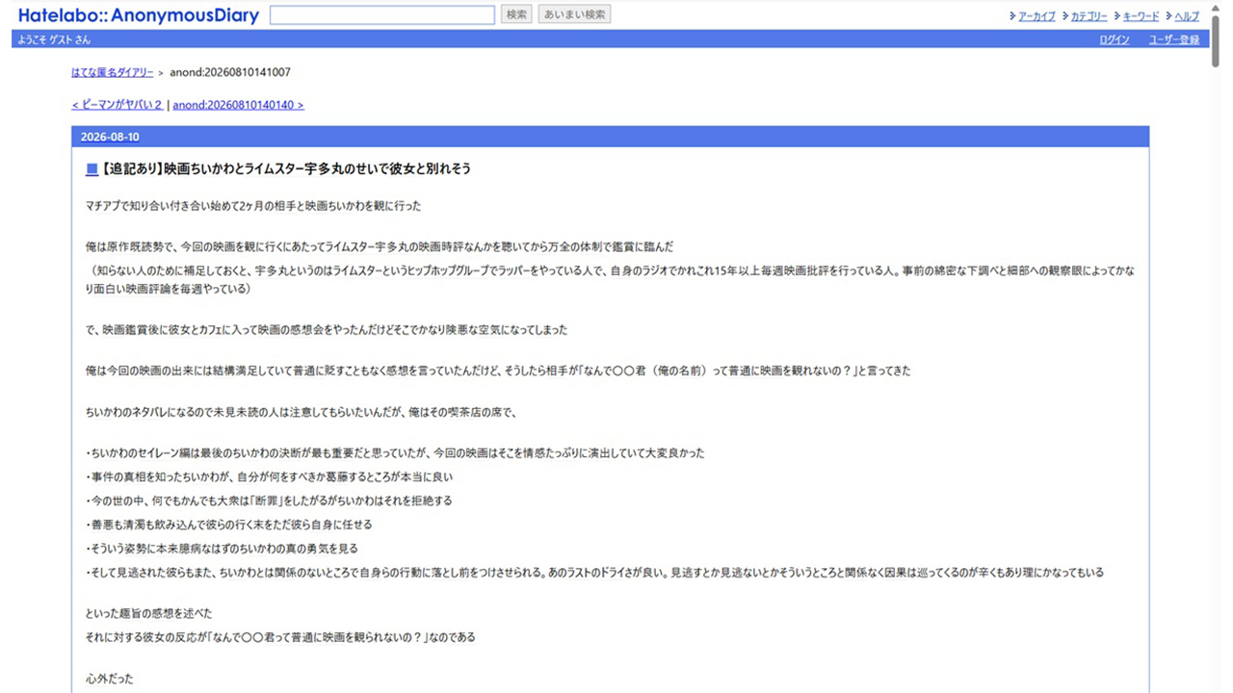Focus the search input field
The height and width of the screenshot is (693, 1233).
(x=382, y=14)
